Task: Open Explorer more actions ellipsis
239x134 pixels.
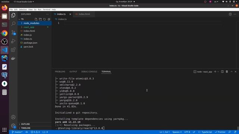Action: click(x=47, y=14)
